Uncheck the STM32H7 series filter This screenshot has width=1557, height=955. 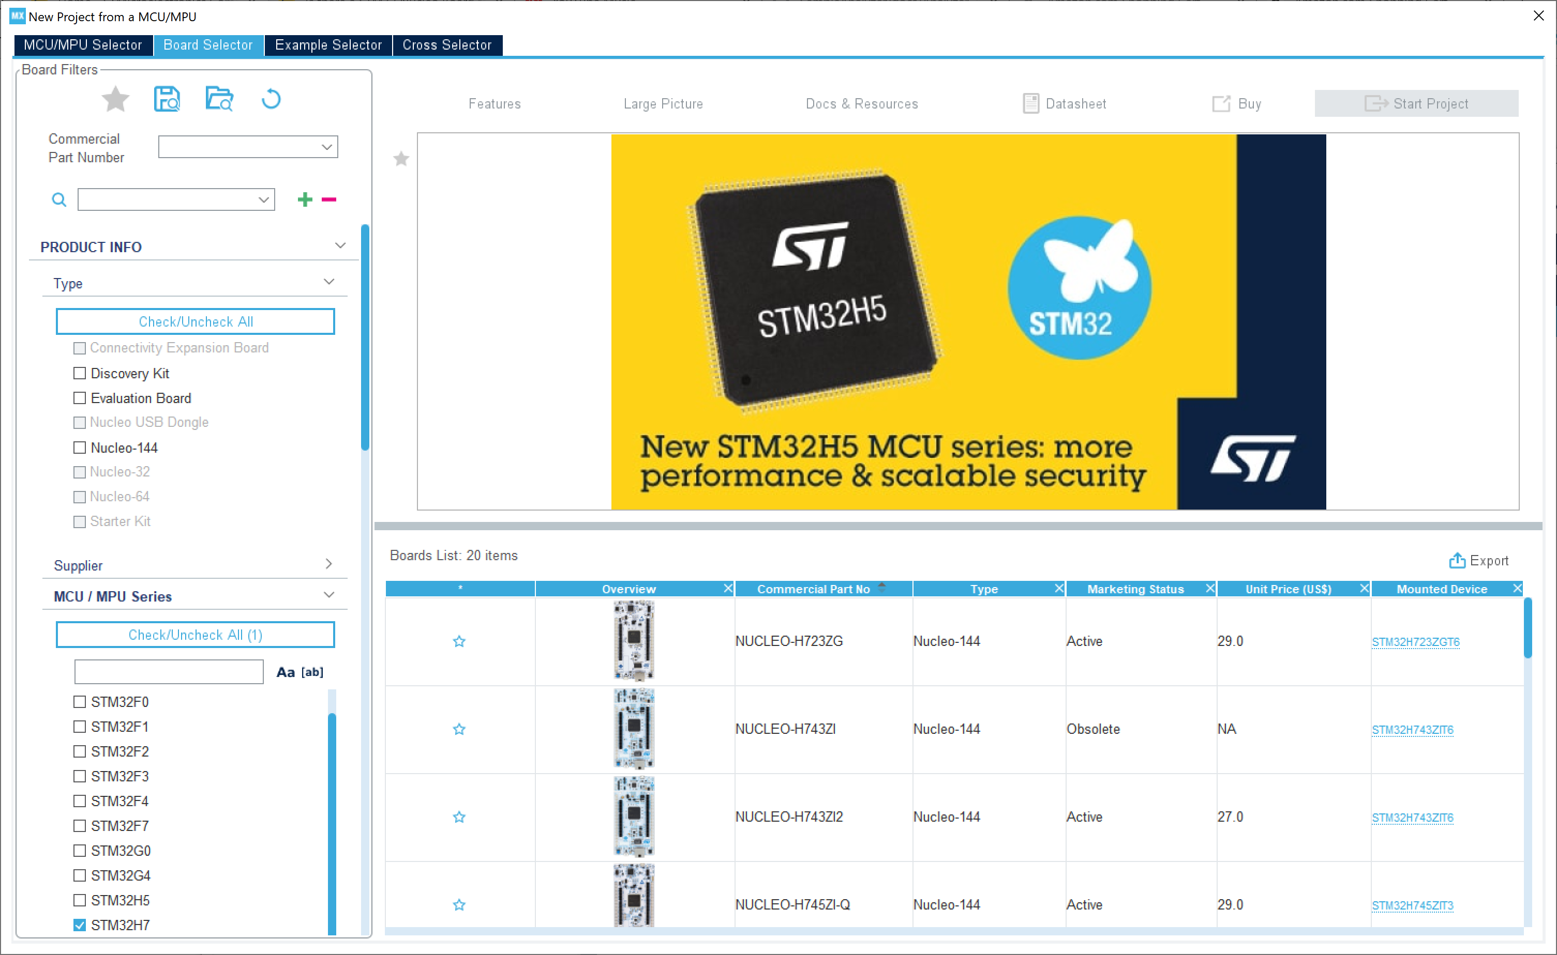point(79,925)
